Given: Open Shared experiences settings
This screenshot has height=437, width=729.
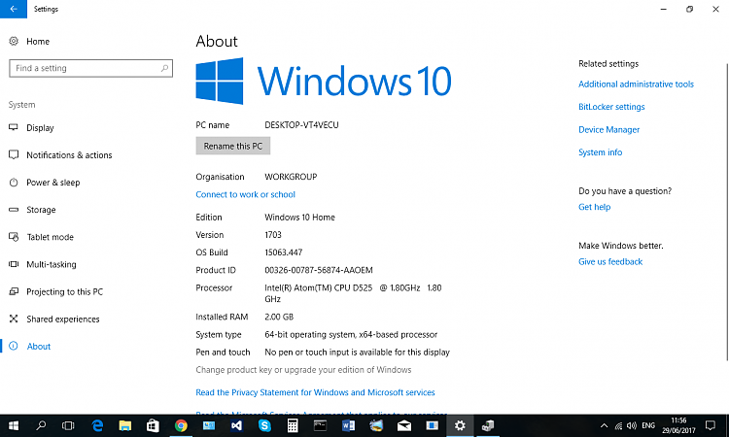Looking at the screenshot, I should 53,319.
